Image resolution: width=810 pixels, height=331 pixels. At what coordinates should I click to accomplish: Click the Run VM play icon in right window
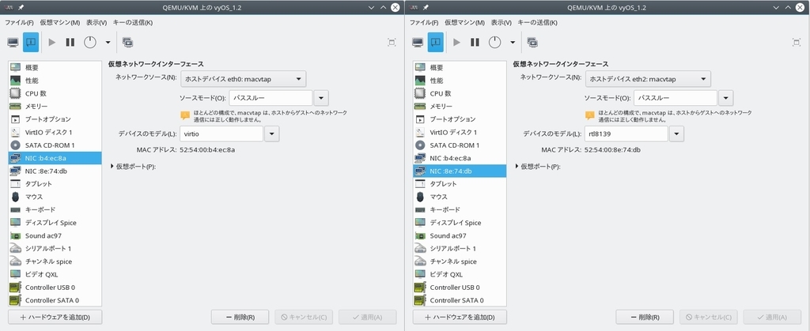456,43
